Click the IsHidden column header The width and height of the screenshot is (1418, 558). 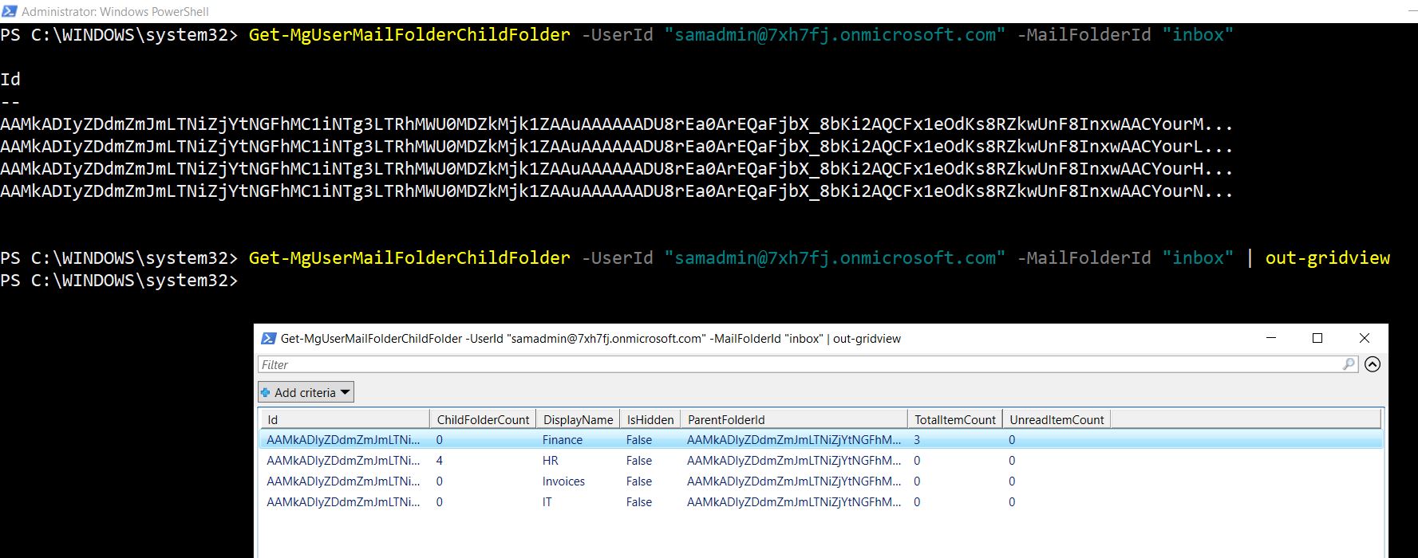click(x=650, y=419)
